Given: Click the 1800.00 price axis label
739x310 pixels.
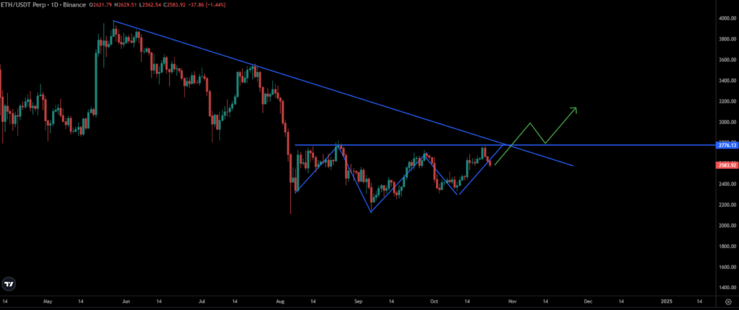Looking at the screenshot, I should pos(726,247).
